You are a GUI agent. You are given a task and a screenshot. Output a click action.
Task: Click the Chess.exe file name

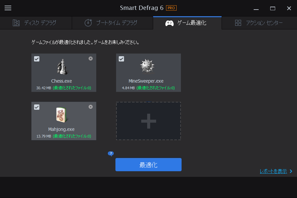click(62, 81)
